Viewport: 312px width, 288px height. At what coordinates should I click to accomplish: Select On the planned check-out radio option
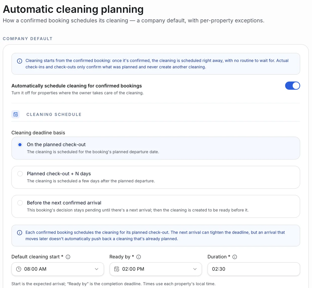coord(156,148)
